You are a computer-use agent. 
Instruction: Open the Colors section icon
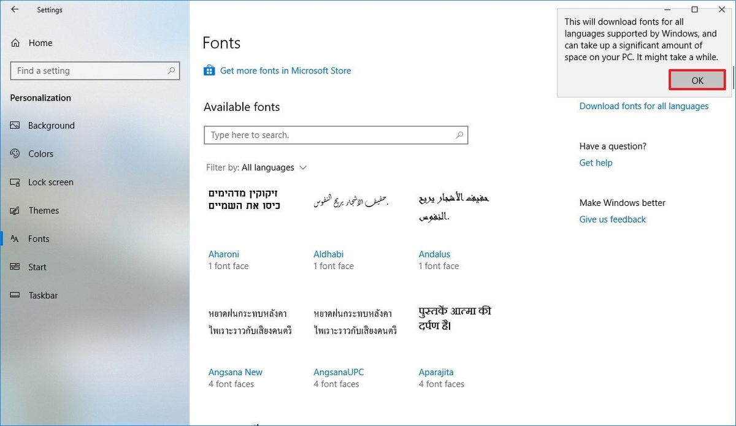point(15,153)
